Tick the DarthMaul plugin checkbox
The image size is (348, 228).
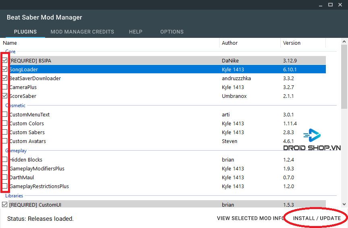pos(5,177)
